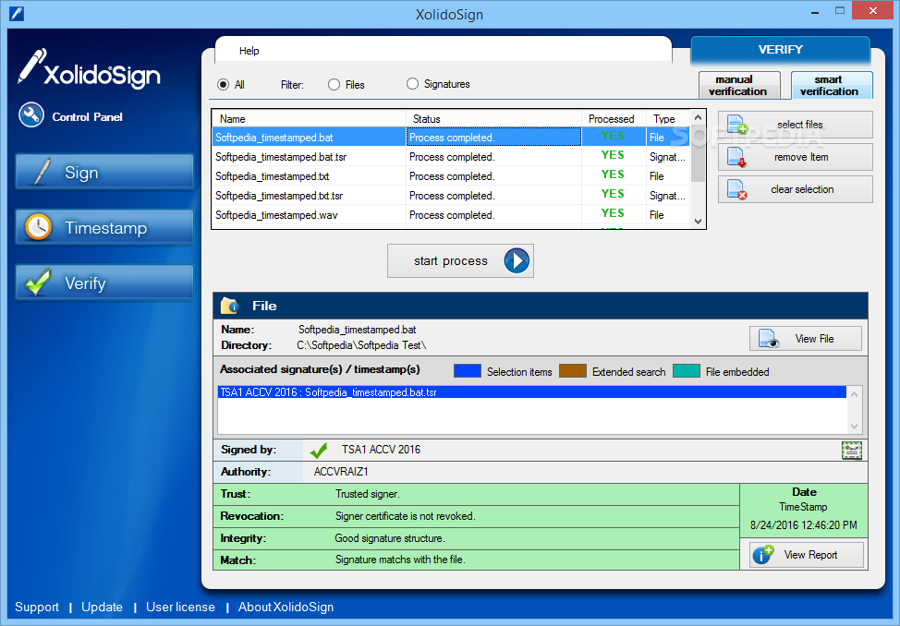Image resolution: width=900 pixels, height=626 pixels.
Task: Click the ACCVRAIZ1 authority value
Action: coord(341,472)
